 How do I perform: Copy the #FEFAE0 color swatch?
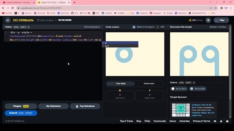pyautogui.click(x=179, y=89)
